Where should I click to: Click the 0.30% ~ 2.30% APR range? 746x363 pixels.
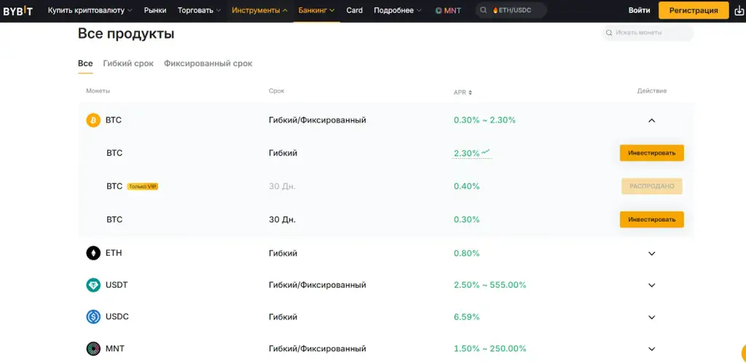(484, 120)
